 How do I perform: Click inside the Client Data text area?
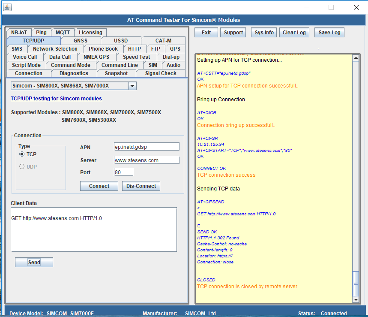[x=94, y=229]
